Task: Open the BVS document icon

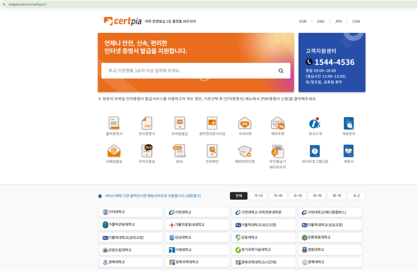Action: [179, 151]
